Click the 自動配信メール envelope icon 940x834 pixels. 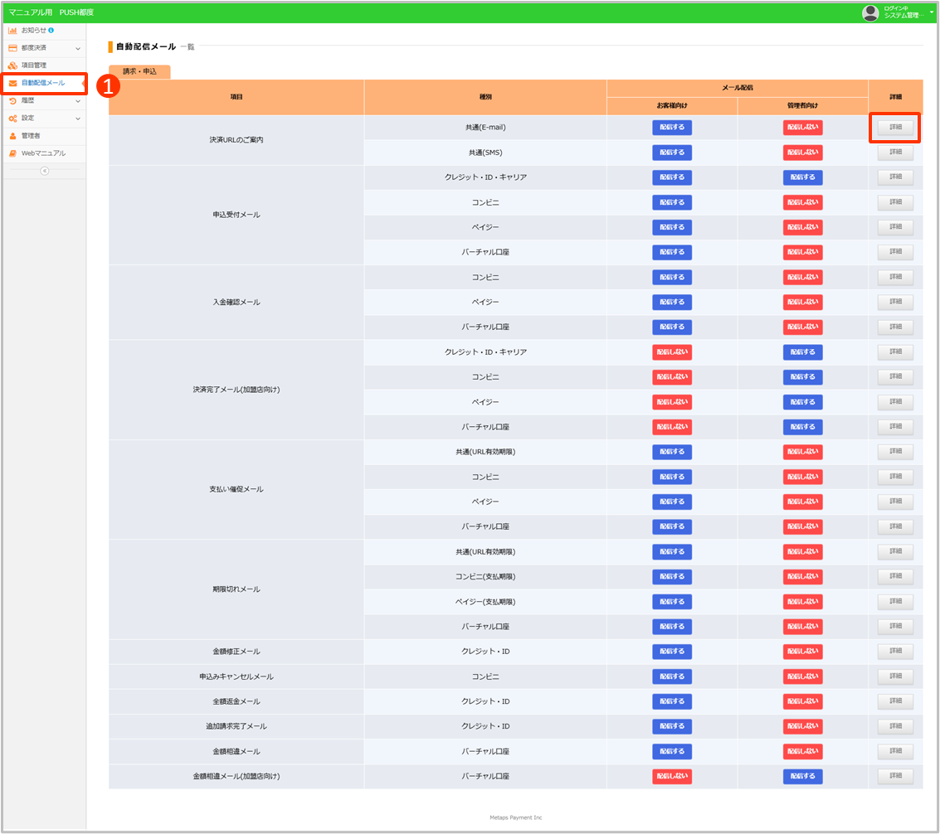12,83
